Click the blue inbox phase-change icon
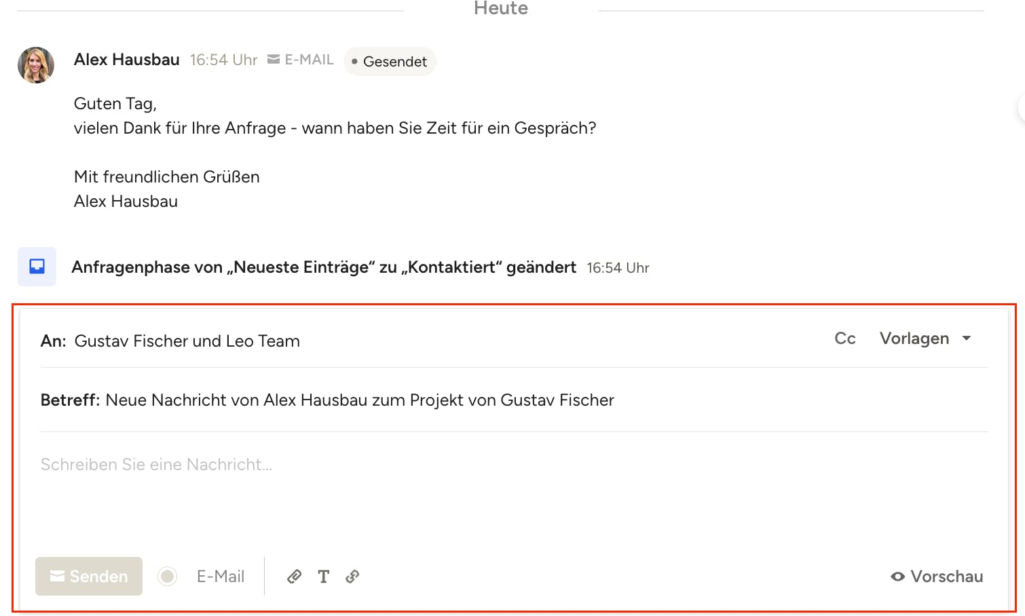 tap(37, 267)
